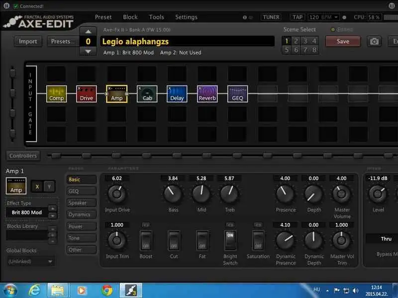Step preset number up with arrow
This screenshot has width=398, height=298.
point(88,33)
